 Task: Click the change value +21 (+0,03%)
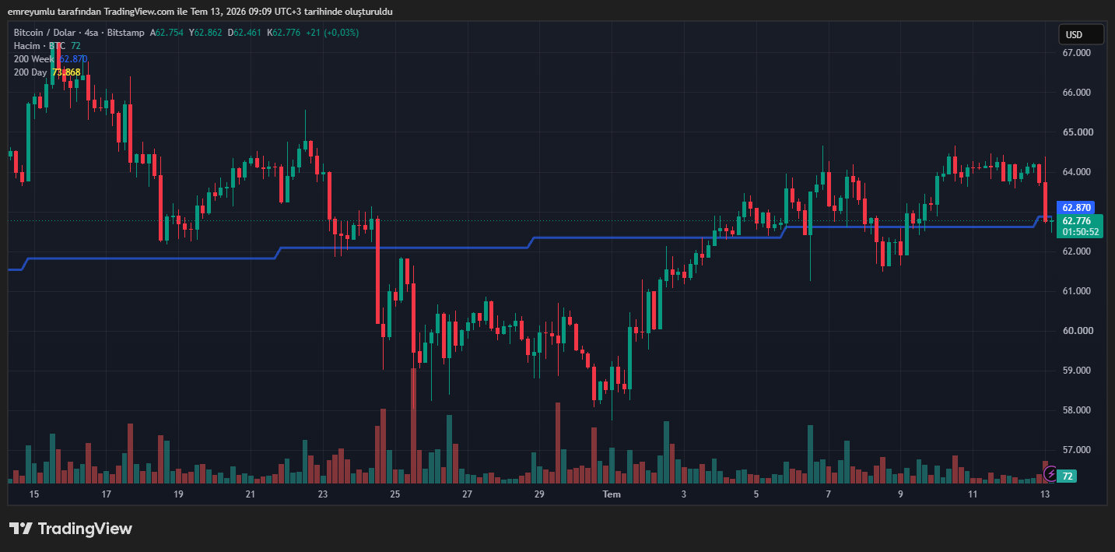(x=332, y=33)
